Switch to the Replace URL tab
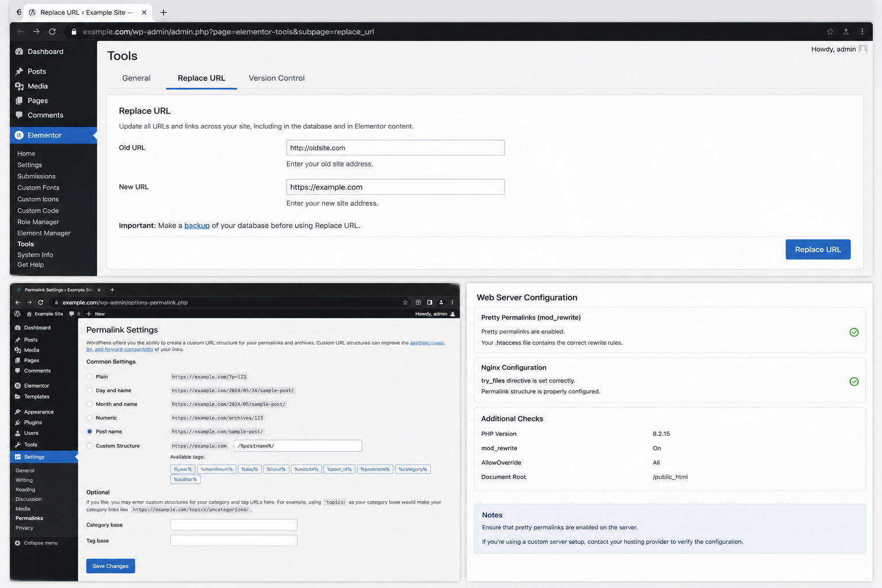 click(x=202, y=78)
